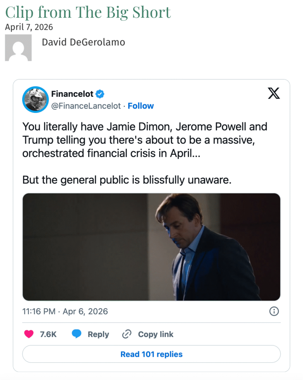303x380 pixels.
Task: Click the 'Reply' text label
Action: pos(98,334)
